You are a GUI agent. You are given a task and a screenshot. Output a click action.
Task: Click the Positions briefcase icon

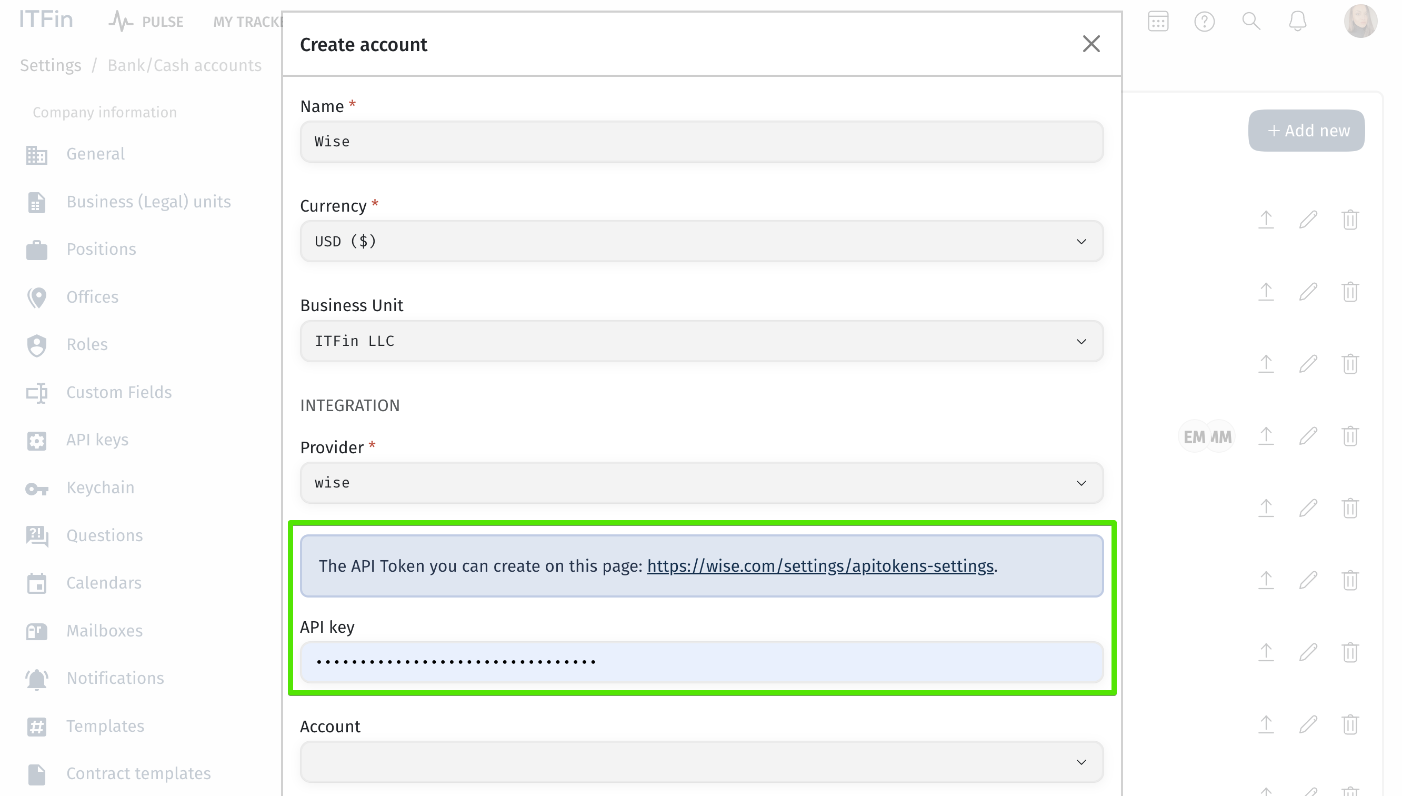point(37,250)
